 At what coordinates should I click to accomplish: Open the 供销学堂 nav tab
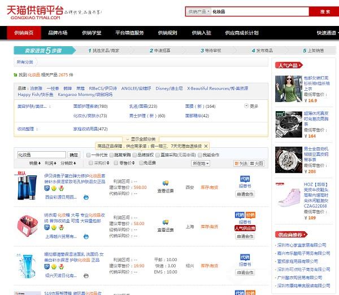[x=92, y=33]
